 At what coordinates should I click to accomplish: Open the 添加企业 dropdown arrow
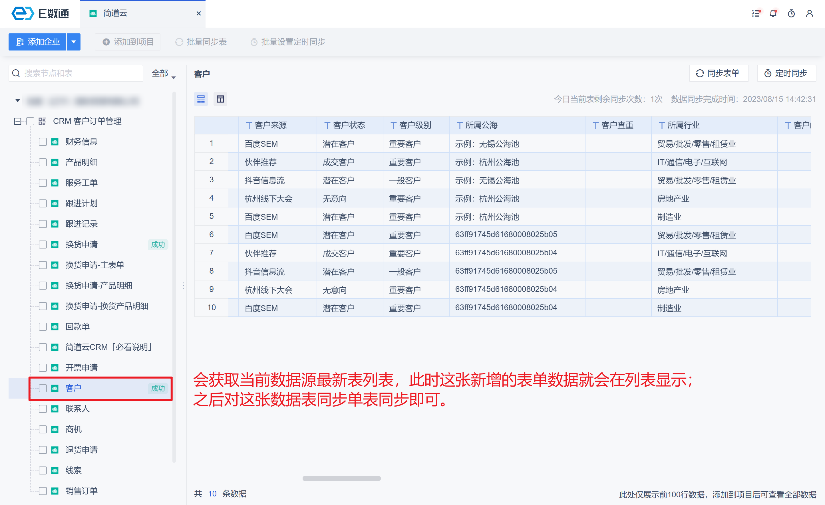point(74,42)
